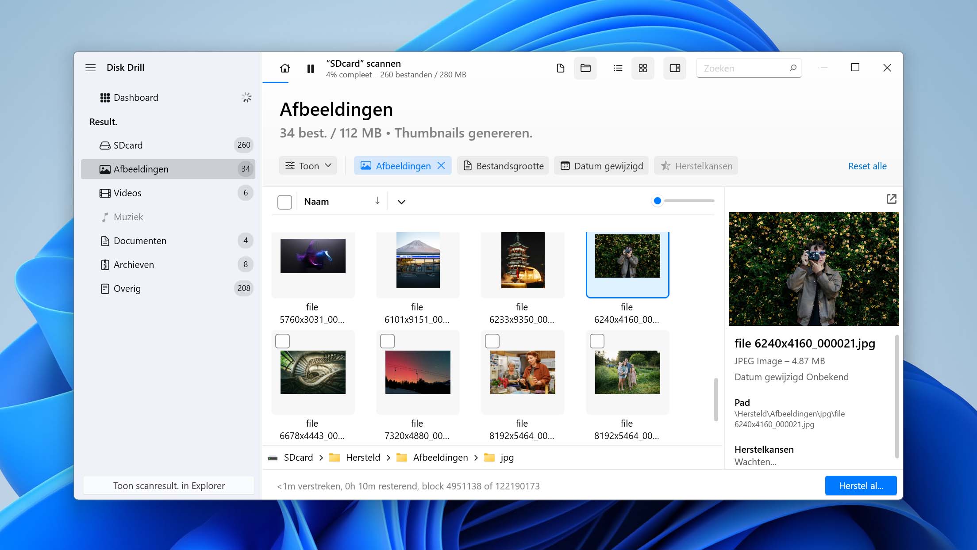Click the 208 count badge on Overig
Viewport: 977px width, 550px height.
(x=244, y=288)
